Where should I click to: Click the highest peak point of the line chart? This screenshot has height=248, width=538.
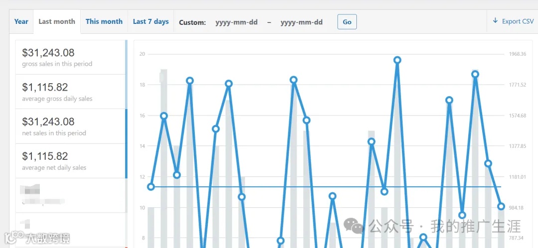[398, 60]
